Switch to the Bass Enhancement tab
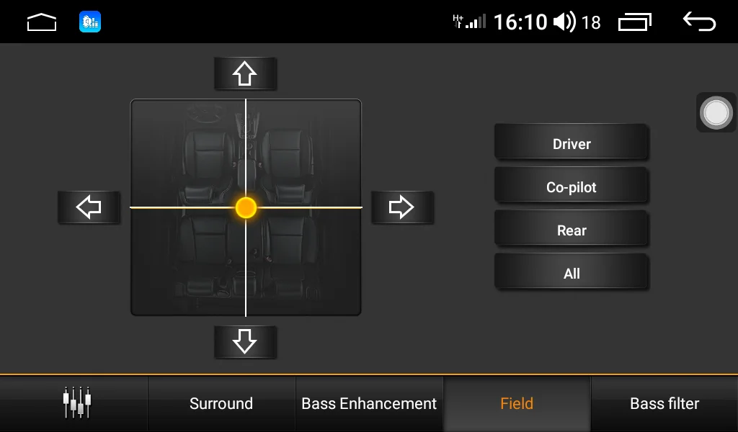The image size is (738, 432). (369, 404)
